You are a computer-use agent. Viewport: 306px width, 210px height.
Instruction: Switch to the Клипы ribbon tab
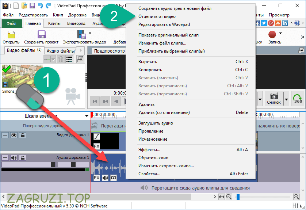54,23
